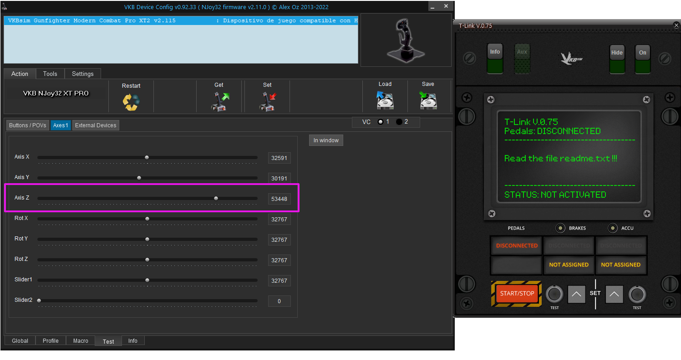Viewport: 681px width, 360px height.
Task: Click the Rot Y slider handle
Action: 147,239
